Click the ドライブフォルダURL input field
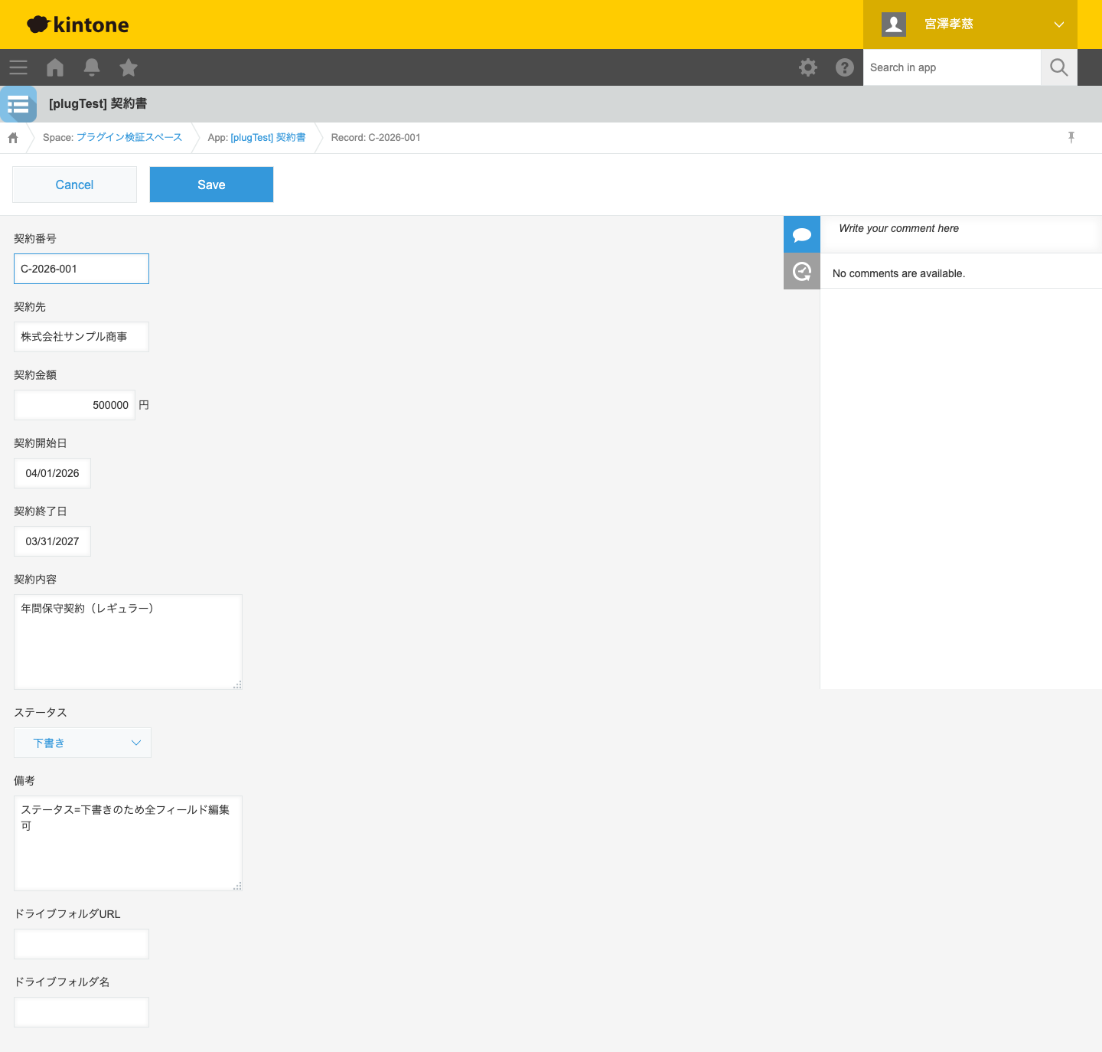 tap(81, 944)
